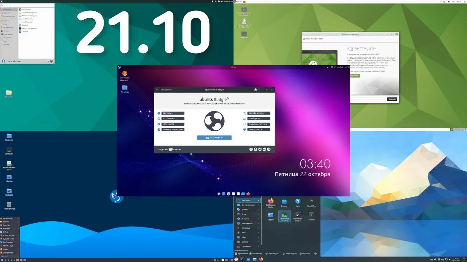Click Firefox icon on KDE bottom panel
The width and height of the screenshot is (467, 262).
(x=261, y=259)
